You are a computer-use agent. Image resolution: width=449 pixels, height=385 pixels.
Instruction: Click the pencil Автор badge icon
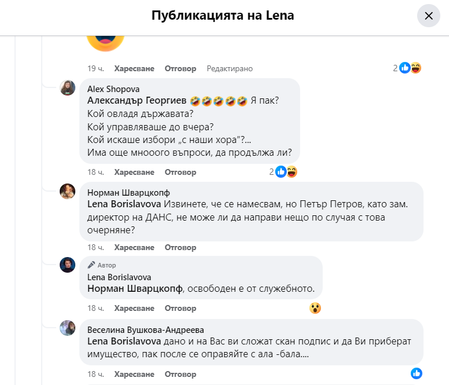(91, 265)
